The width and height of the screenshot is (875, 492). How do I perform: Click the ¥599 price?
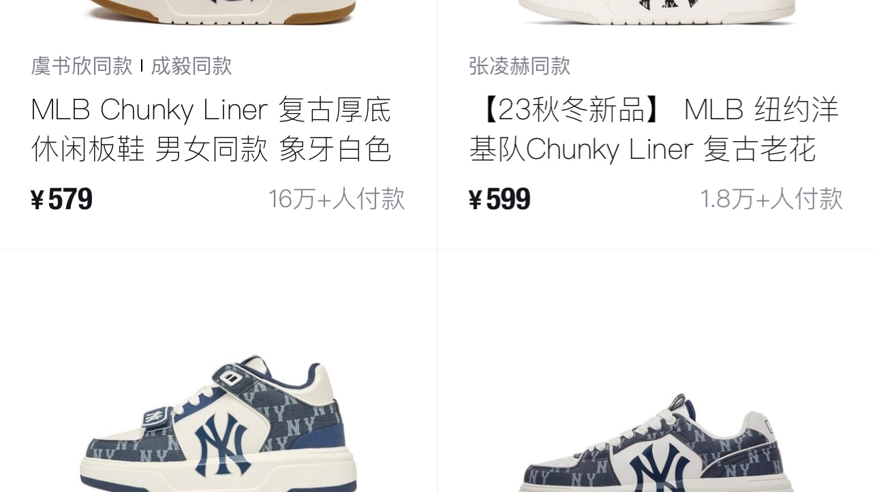(500, 200)
